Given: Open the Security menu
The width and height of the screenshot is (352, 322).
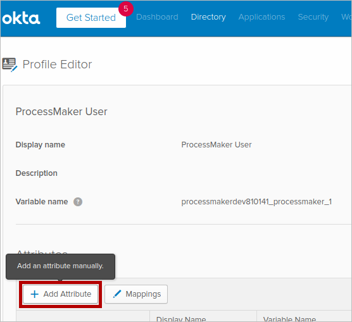Looking at the screenshot, I should coord(313,17).
